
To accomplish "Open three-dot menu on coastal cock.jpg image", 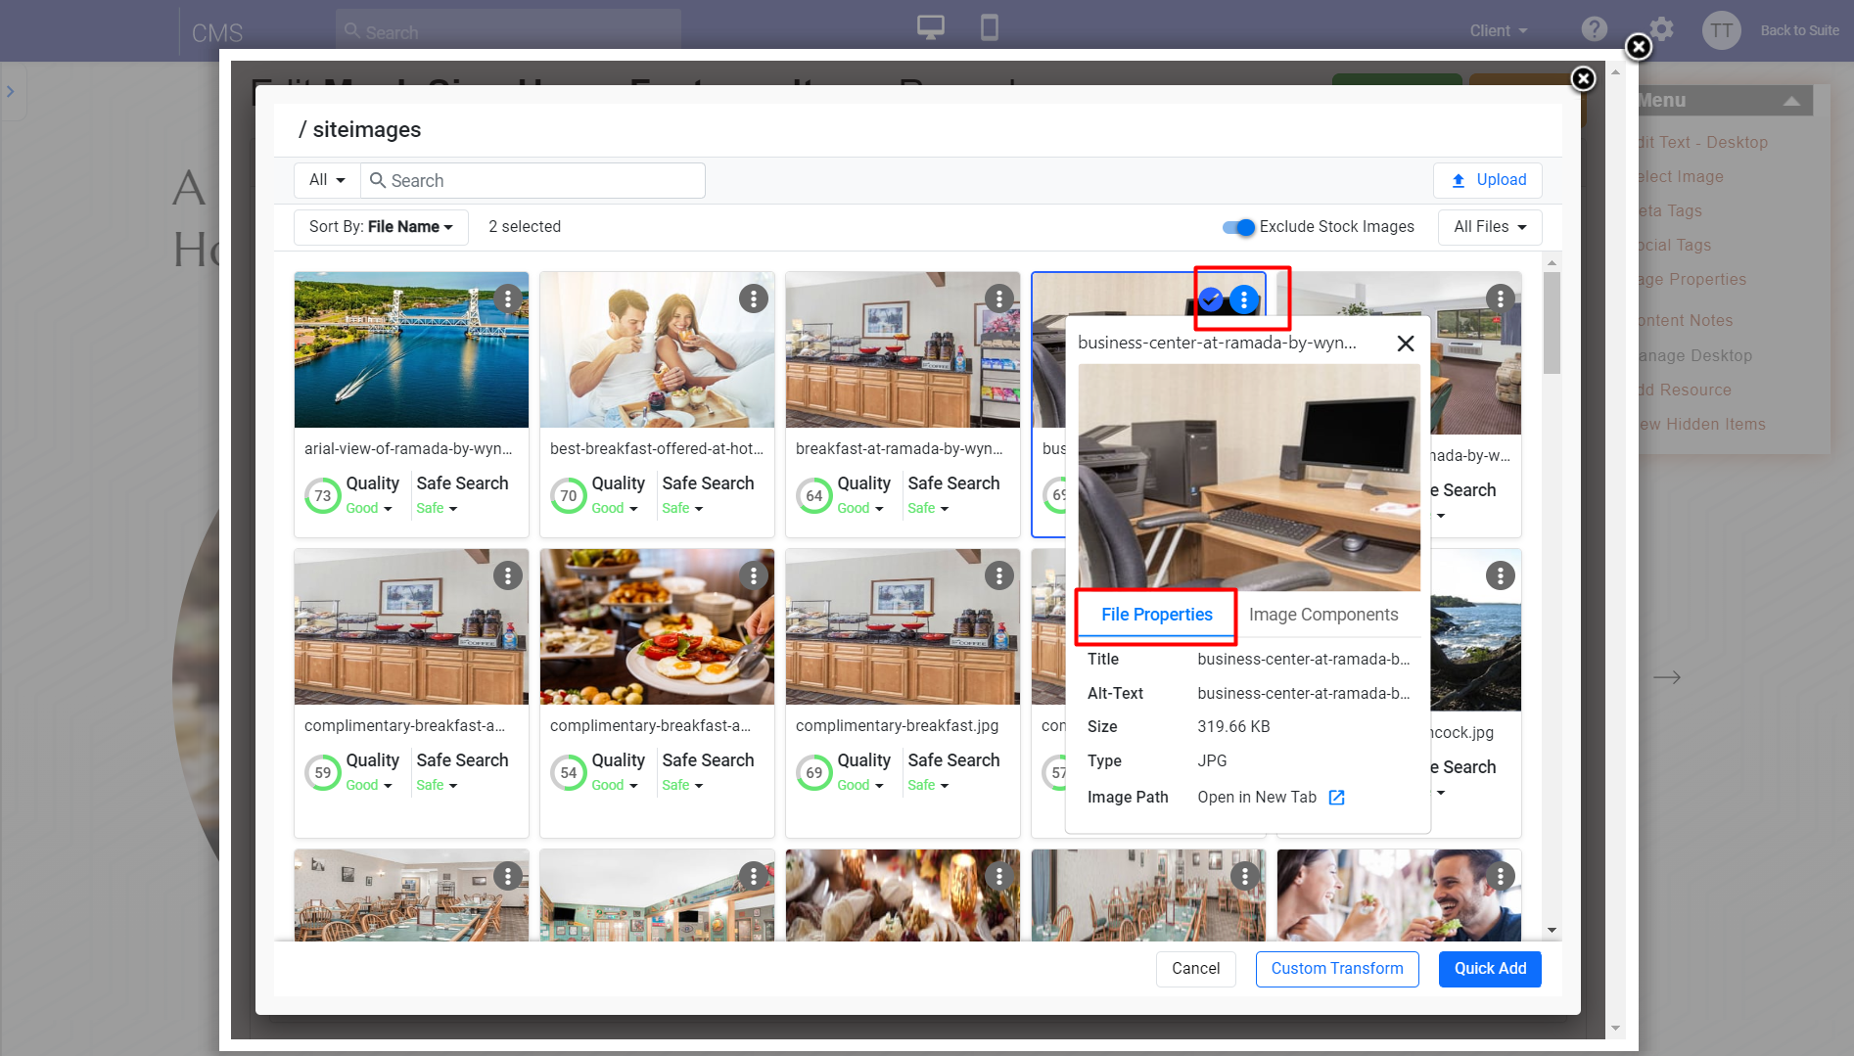I will (1501, 575).
